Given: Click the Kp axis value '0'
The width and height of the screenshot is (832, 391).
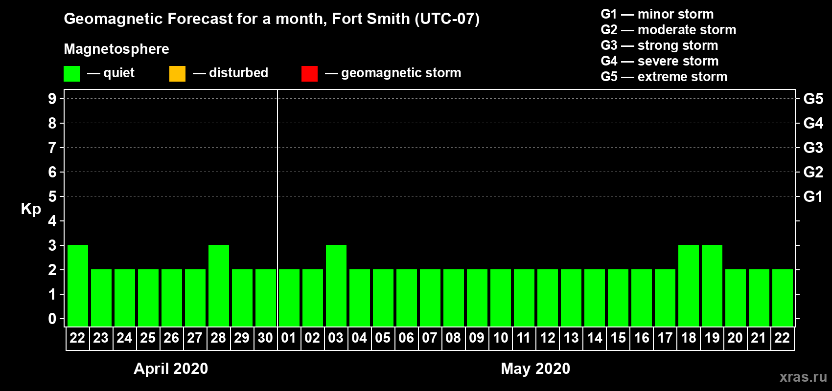Looking at the screenshot, I should pos(52,319).
